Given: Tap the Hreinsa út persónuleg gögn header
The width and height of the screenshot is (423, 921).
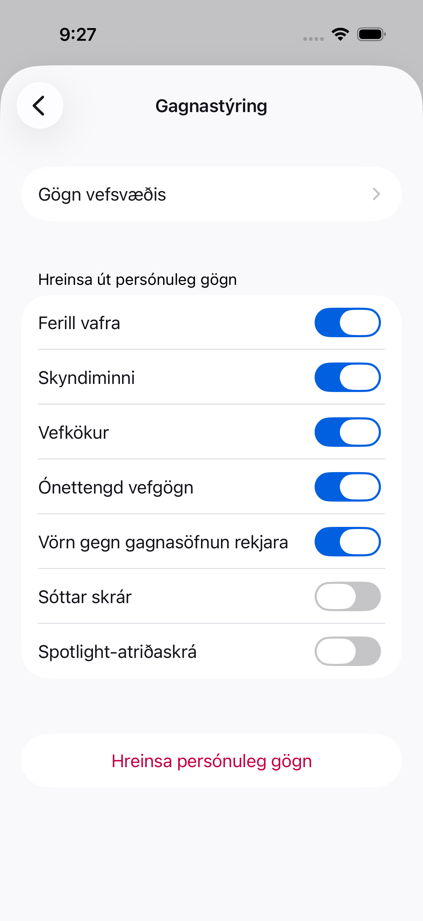Looking at the screenshot, I should click(x=137, y=280).
